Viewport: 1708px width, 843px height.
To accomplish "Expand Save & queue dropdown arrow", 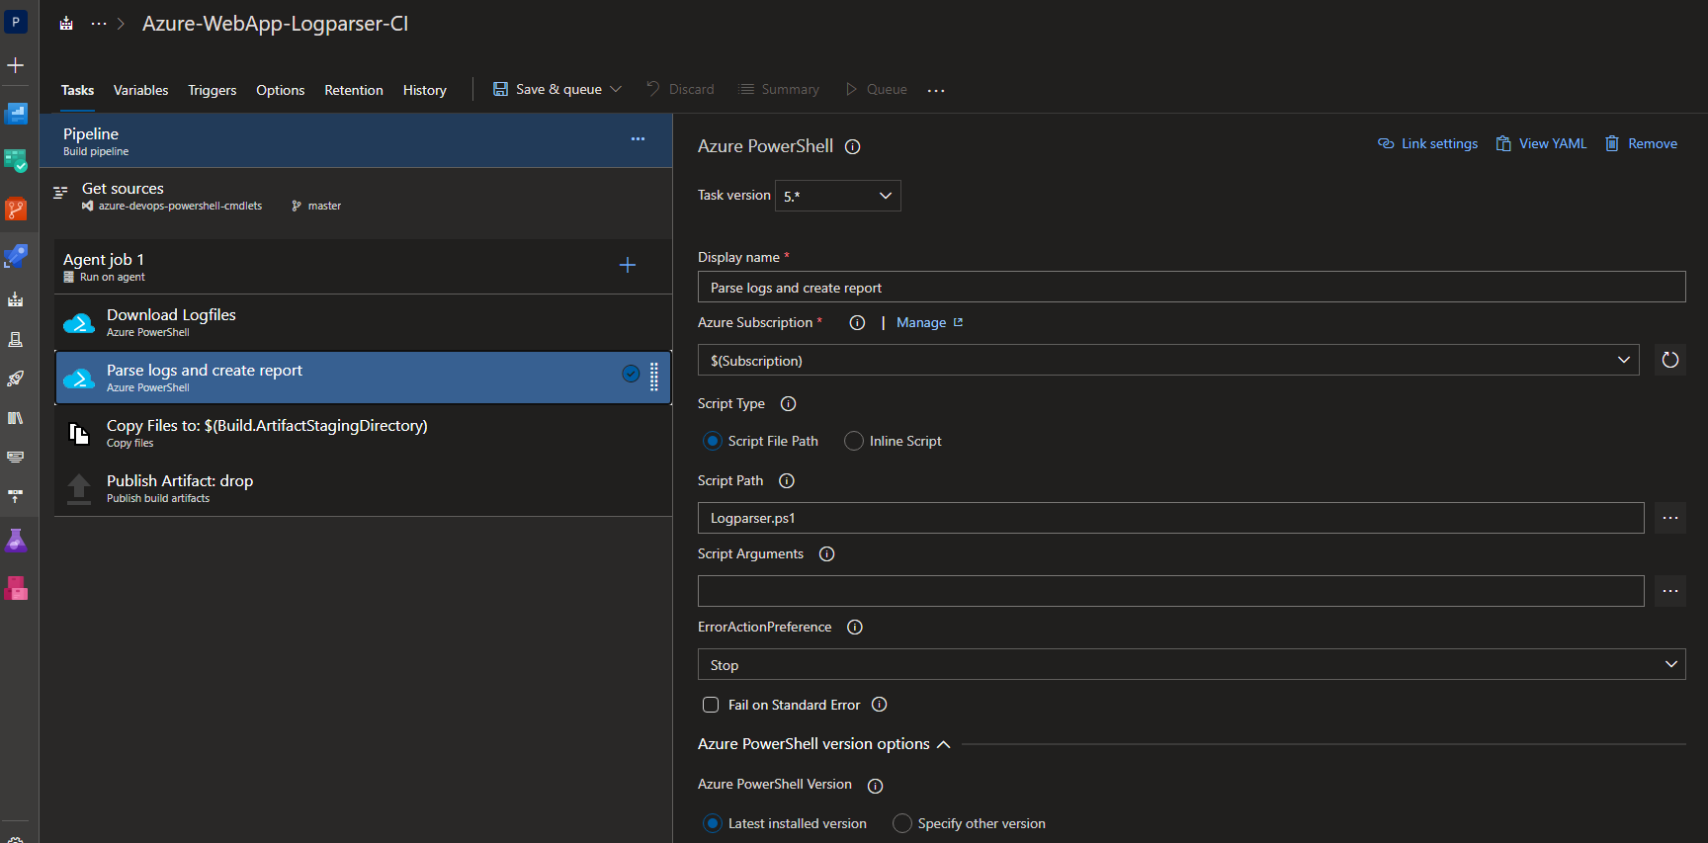I will [616, 89].
